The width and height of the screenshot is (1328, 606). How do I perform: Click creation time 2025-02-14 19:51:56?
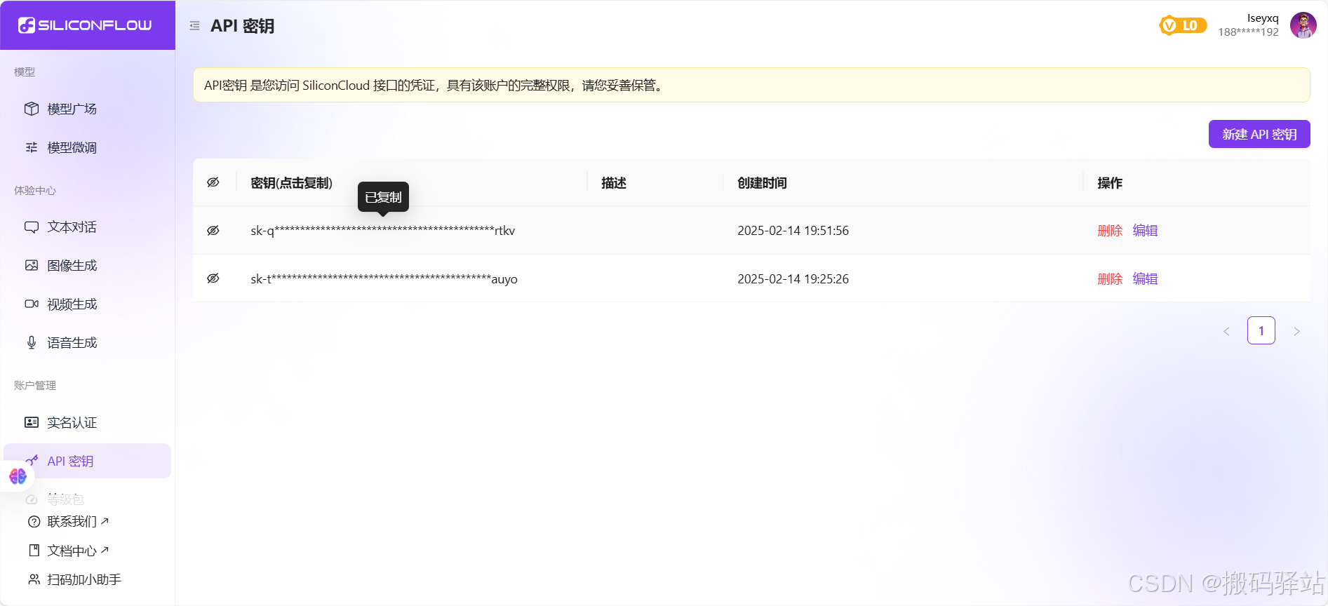pos(793,231)
